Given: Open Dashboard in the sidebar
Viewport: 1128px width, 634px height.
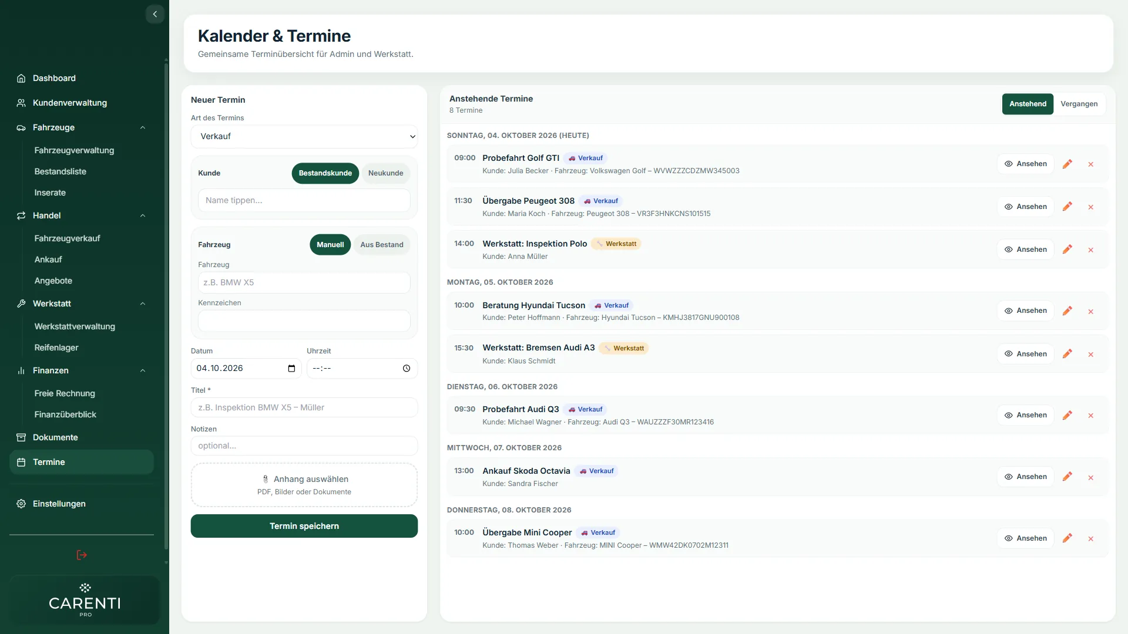Looking at the screenshot, I should [82, 78].
